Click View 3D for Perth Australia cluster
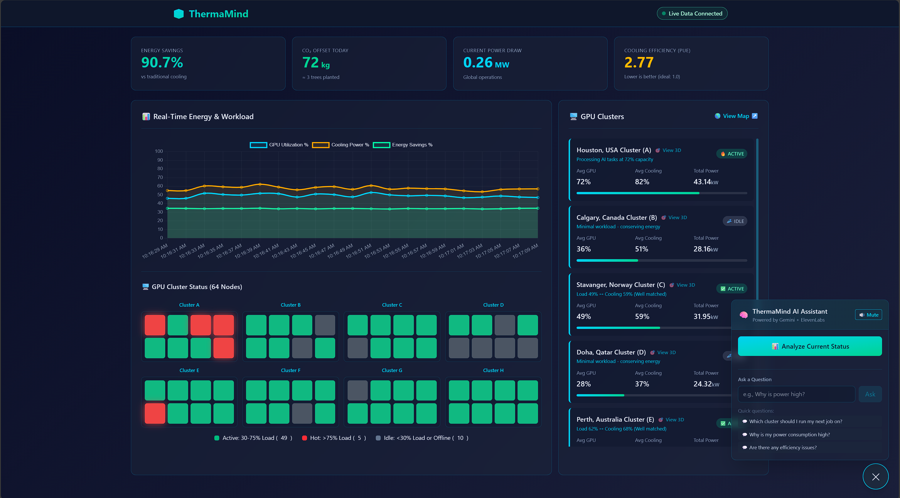 coord(674,419)
